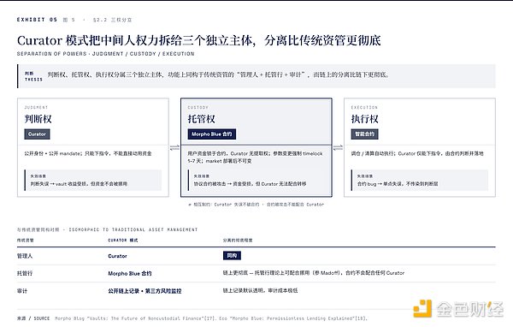Viewport: 513px width, 327px height.
Task: Click the "CURATOR 模式" column header
Action: tap(122, 241)
